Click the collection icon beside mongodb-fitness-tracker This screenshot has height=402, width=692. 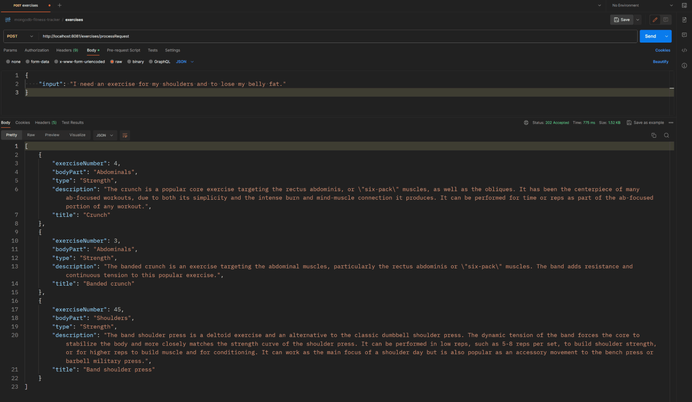pos(8,20)
